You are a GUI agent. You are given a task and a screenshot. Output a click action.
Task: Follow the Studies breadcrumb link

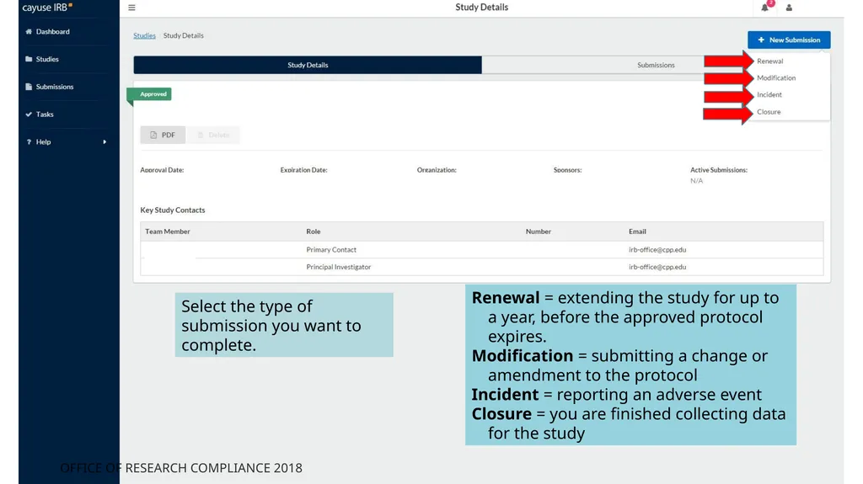coord(144,35)
